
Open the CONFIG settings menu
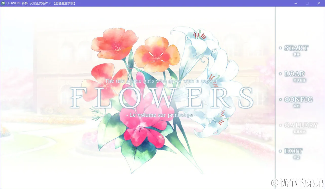coord(298,100)
